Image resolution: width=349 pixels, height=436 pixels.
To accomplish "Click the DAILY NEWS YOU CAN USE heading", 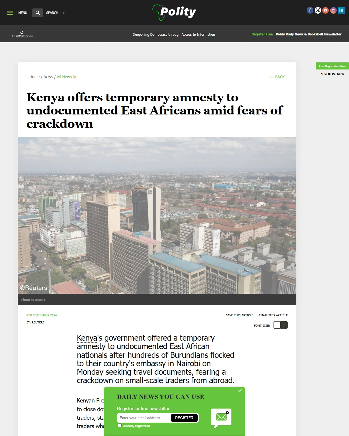I will [x=160, y=397].
